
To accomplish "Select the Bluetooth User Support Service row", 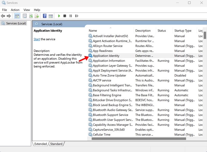I will pos(145,120).
